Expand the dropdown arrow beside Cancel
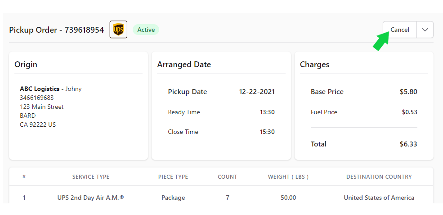Image resolution: width=443 pixels, height=215 pixels. [425, 30]
